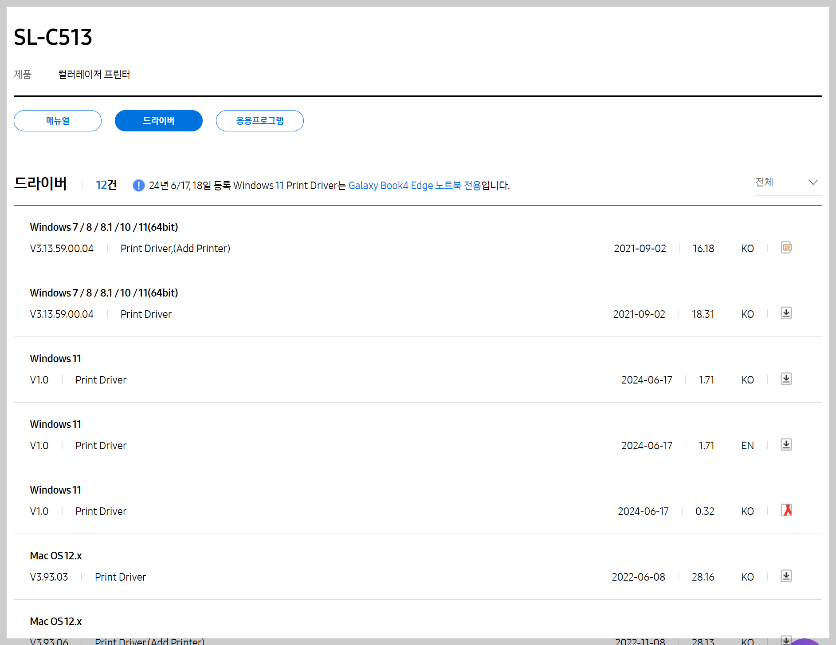Click the 2021-09-02 date beside size 18.31

click(x=639, y=314)
